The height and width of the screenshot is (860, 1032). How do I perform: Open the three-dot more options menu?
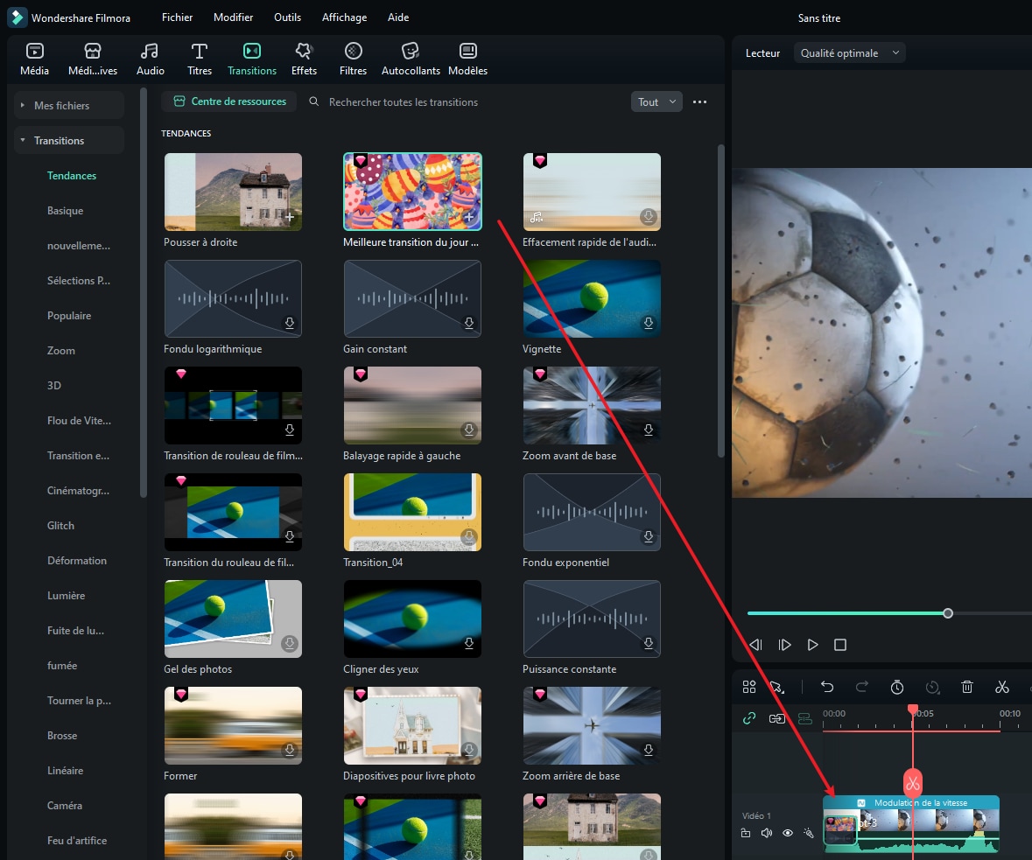pyautogui.click(x=699, y=101)
